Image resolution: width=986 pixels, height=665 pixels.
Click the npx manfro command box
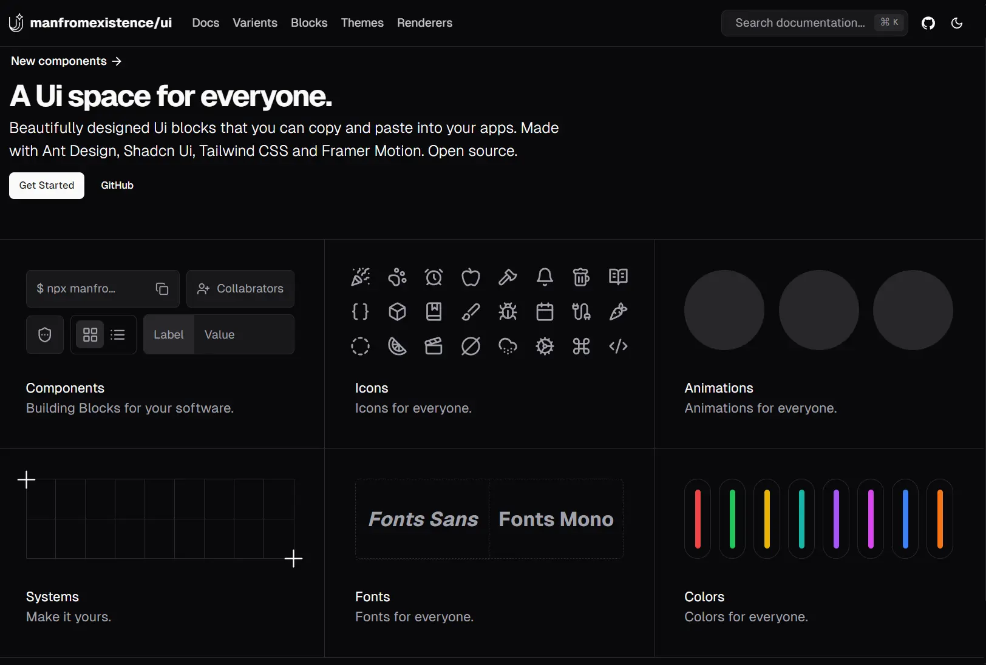[103, 289]
